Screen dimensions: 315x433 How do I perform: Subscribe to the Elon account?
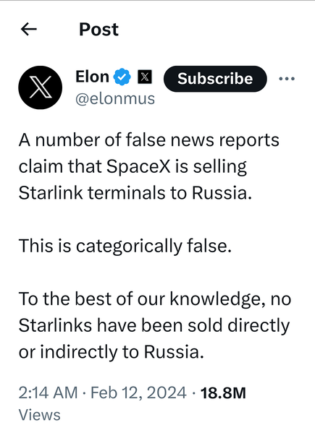click(215, 79)
